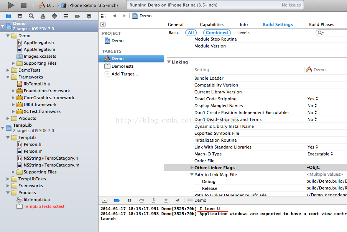
Task: Show All build settings
Action: point(191,33)
